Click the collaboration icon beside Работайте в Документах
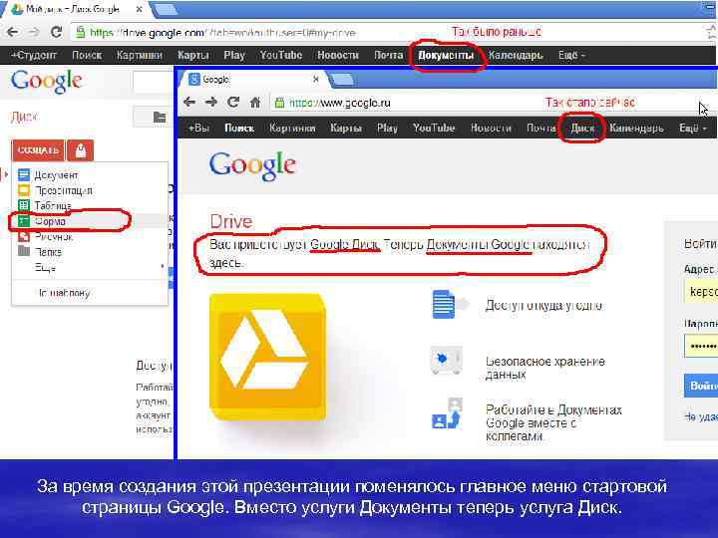 pos(447,414)
